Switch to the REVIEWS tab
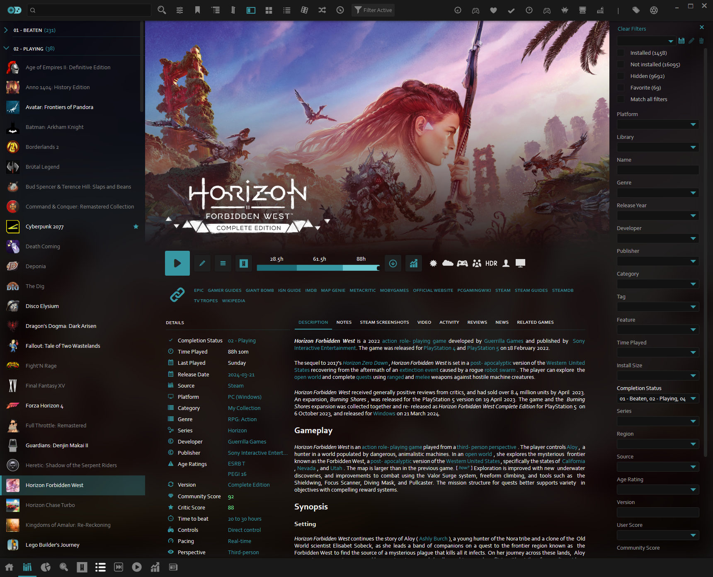This screenshot has width=713, height=577. 477,322
